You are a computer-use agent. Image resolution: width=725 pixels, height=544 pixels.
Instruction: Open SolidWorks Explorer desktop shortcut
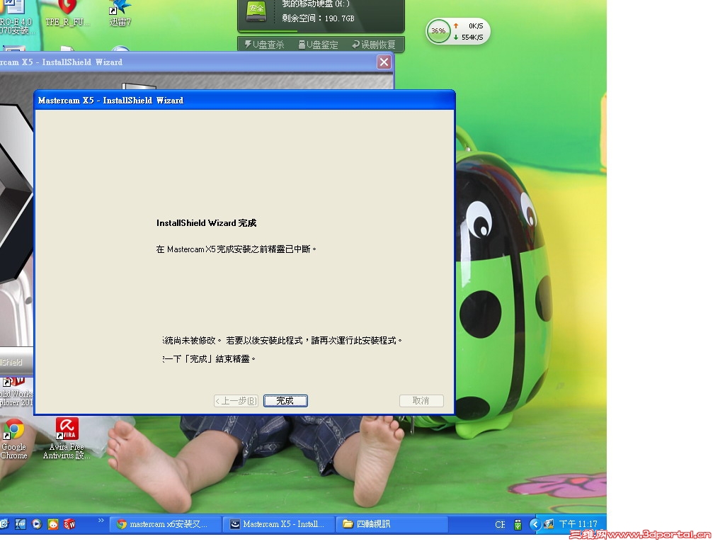[16, 392]
